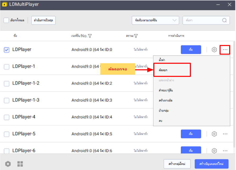
Task: Click the name (ชื่อ) column header
Action: (x=15, y=36)
